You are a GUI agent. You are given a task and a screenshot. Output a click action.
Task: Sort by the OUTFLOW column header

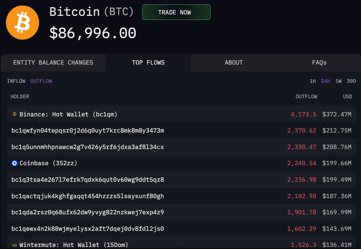pyautogui.click(x=306, y=97)
